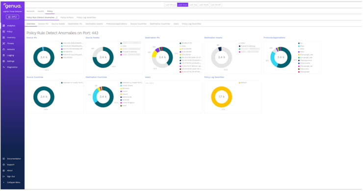Click the Source Countries donut chart

point(44,97)
